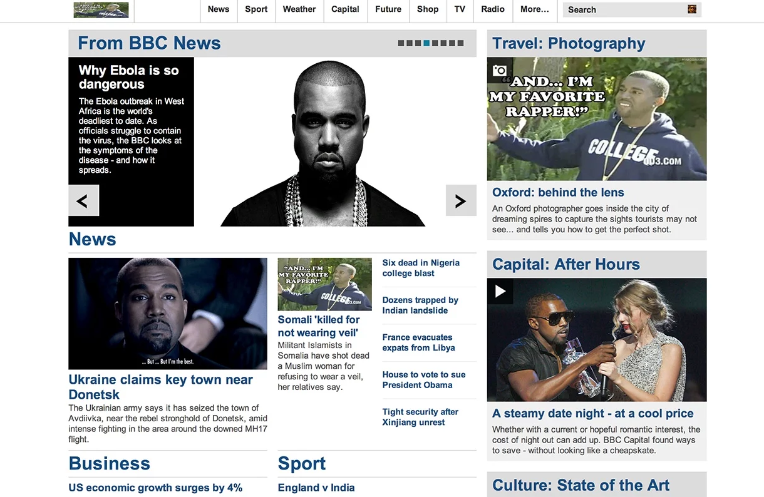Open 'France evacuates expats from Libya' link
Viewport: 764px width, 497px height.
coord(419,342)
